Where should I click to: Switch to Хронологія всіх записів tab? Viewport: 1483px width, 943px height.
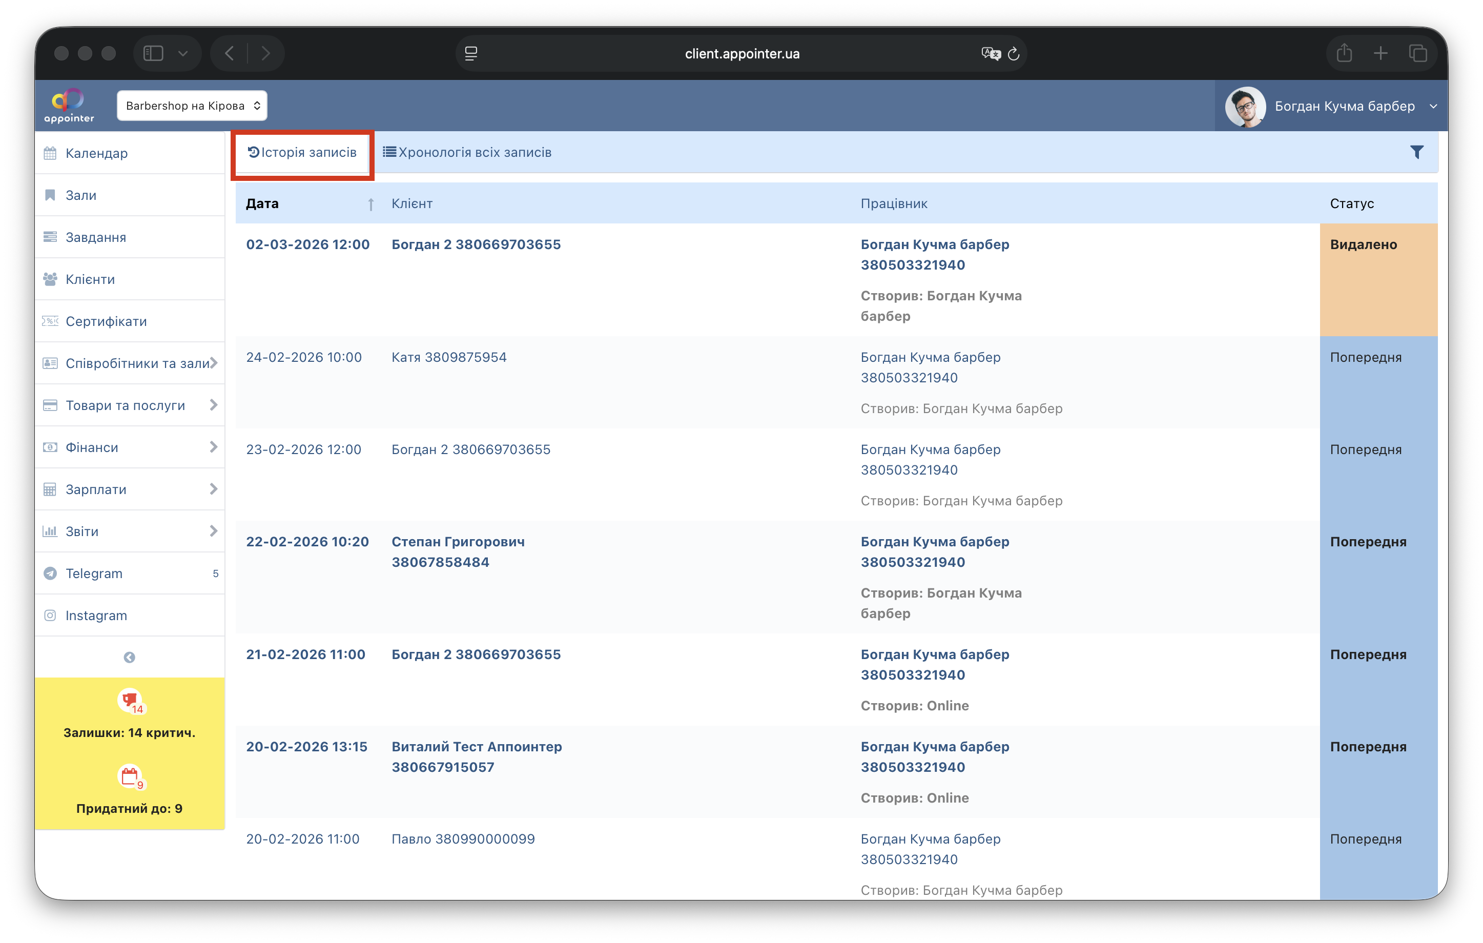(467, 152)
